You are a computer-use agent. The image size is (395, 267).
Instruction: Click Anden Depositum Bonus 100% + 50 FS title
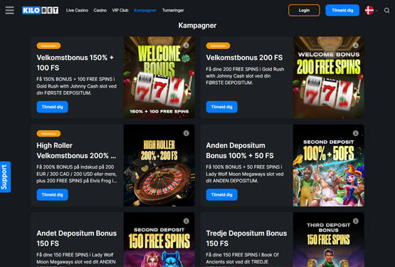pos(240,150)
